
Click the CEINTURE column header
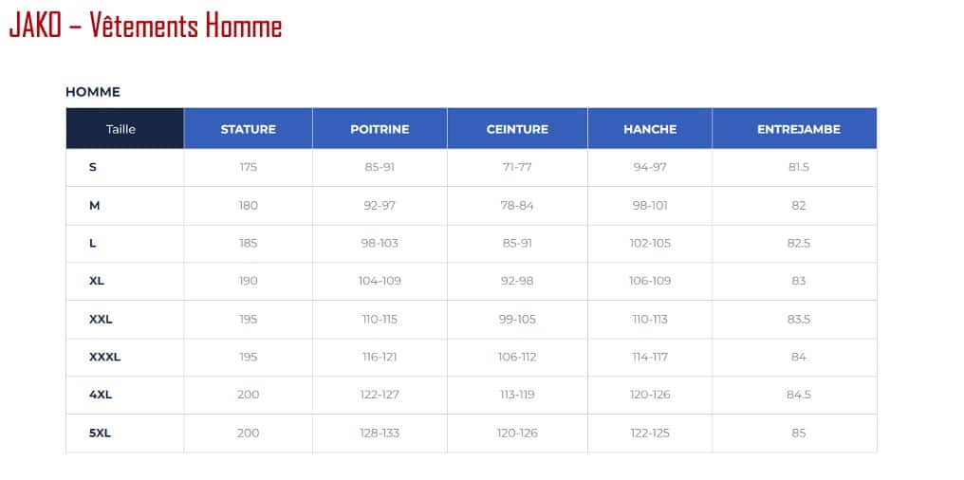(518, 129)
